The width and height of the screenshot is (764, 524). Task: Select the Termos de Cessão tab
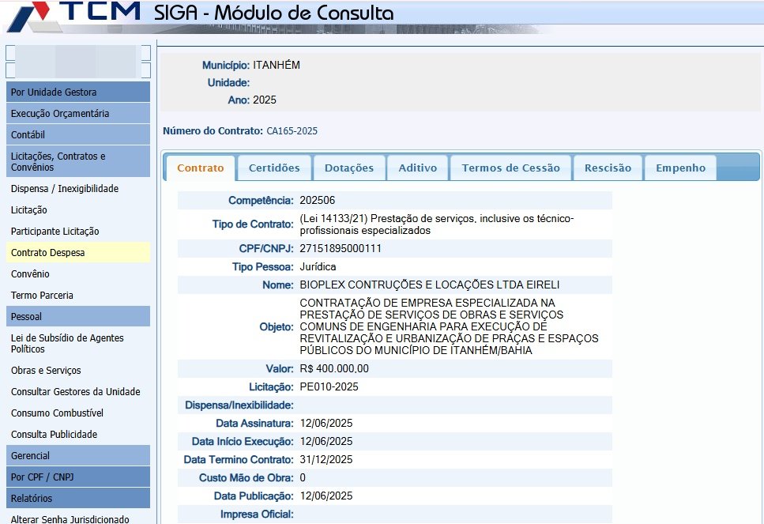(510, 168)
